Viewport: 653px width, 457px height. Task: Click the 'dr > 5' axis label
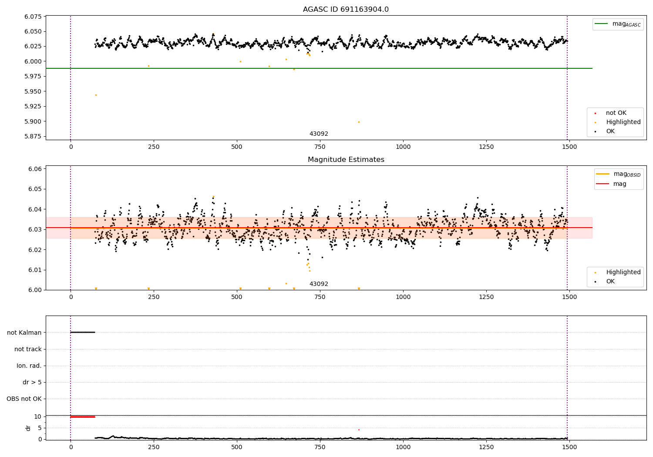(x=32, y=382)
